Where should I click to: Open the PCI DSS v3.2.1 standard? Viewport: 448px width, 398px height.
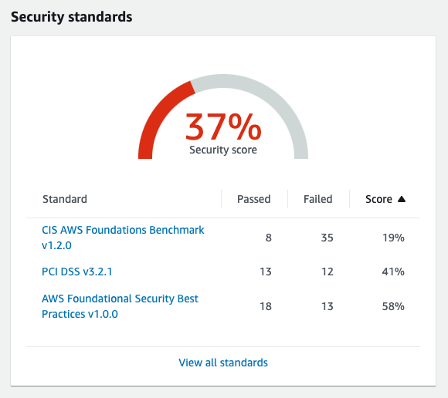coord(77,272)
